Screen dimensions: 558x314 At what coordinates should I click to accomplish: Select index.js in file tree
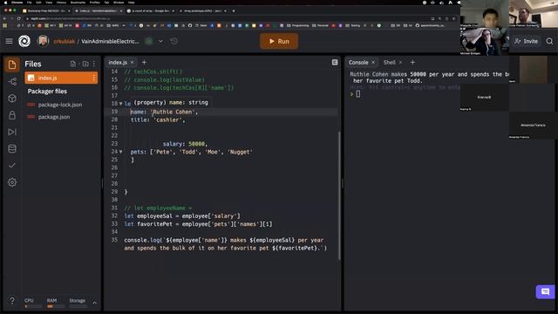61,78
